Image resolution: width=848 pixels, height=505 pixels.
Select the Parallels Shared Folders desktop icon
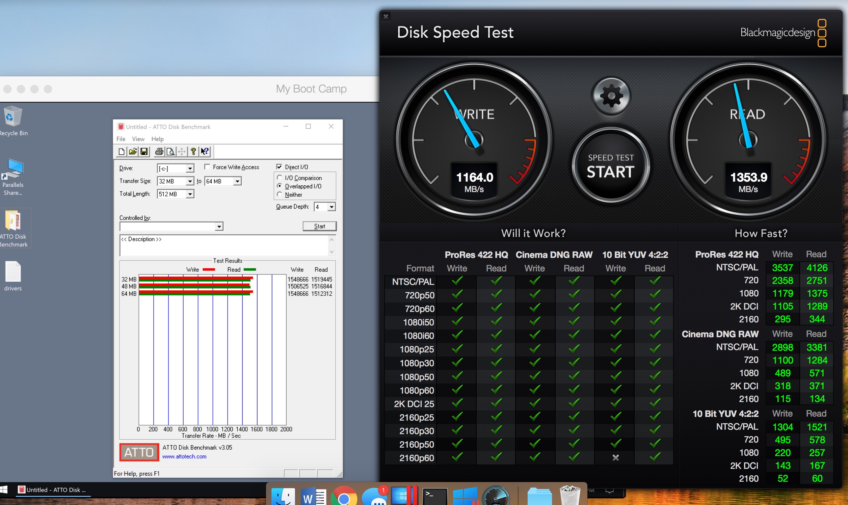click(13, 177)
